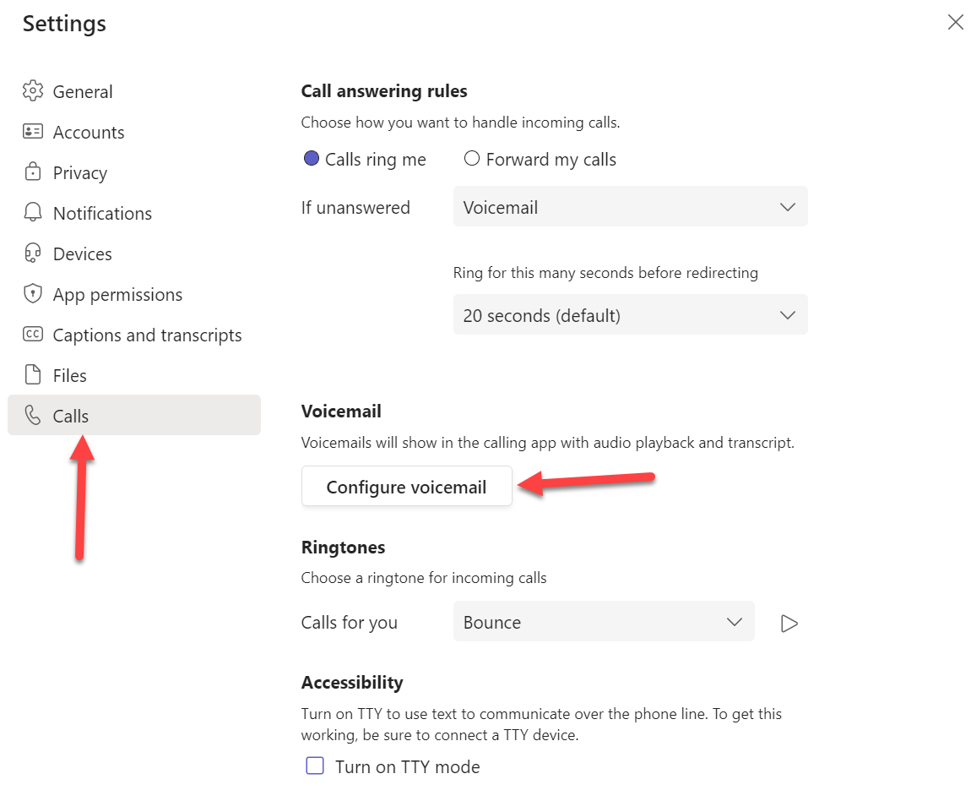This screenshot has width=971, height=812.
Task: Click the General gear icon
Action: 33,91
